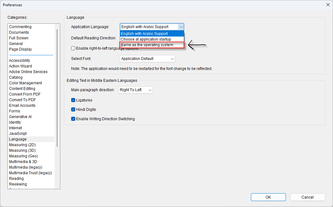Select Forms category

point(14,111)
